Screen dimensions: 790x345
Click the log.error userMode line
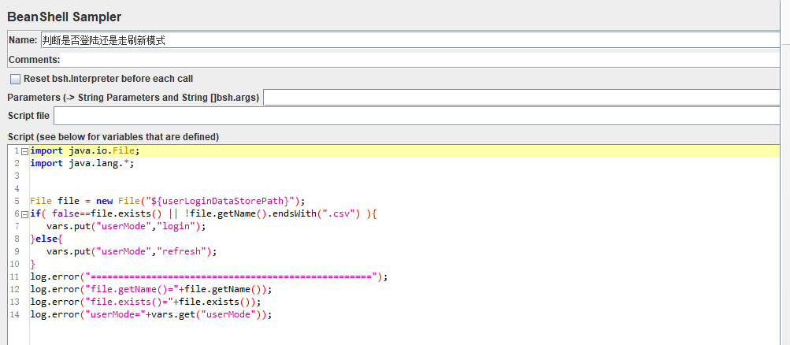[x=150, y=314]
